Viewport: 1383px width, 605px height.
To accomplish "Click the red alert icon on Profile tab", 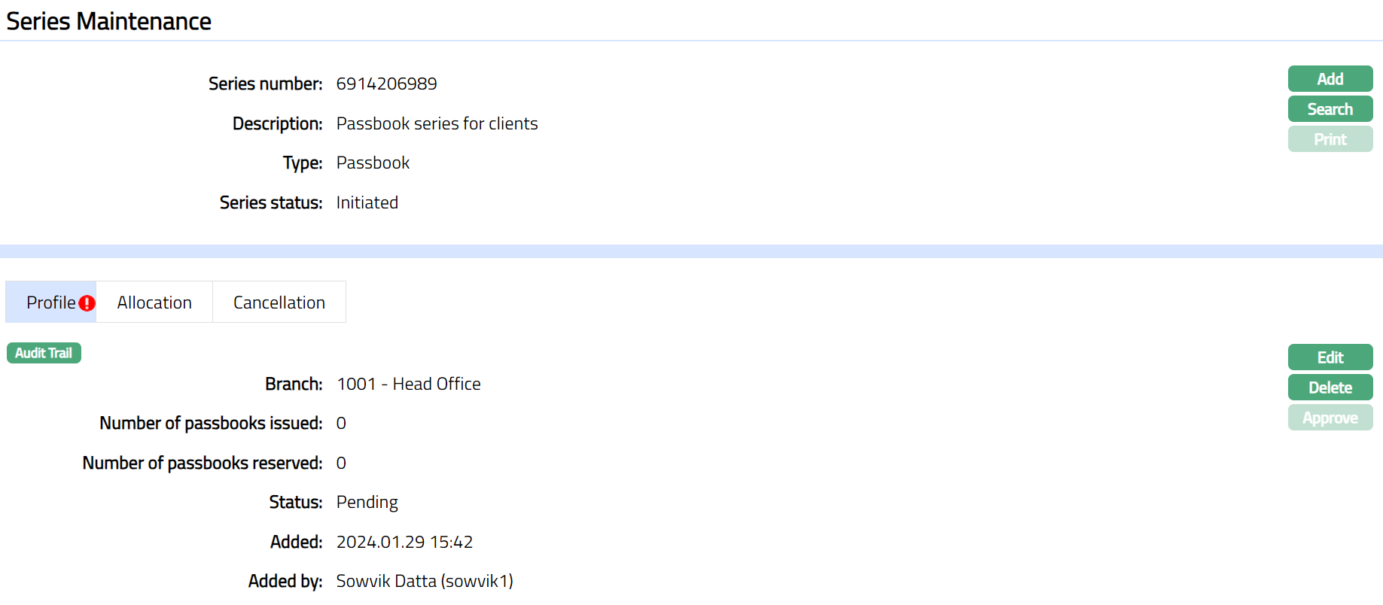I will (87, 303).
